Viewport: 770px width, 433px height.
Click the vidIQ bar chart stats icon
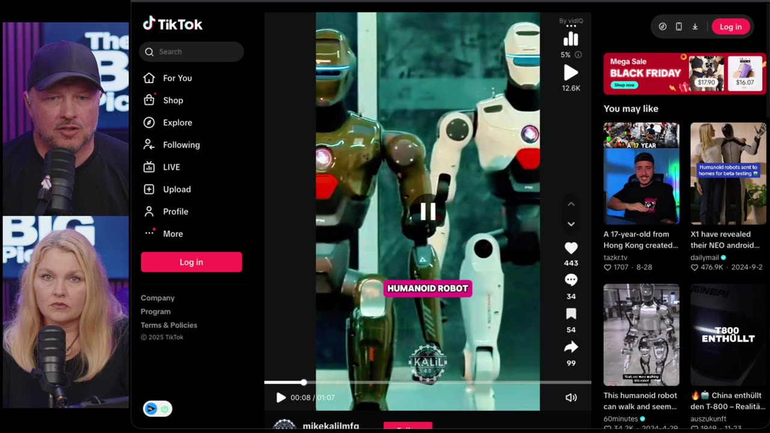(x=570, y=40)
